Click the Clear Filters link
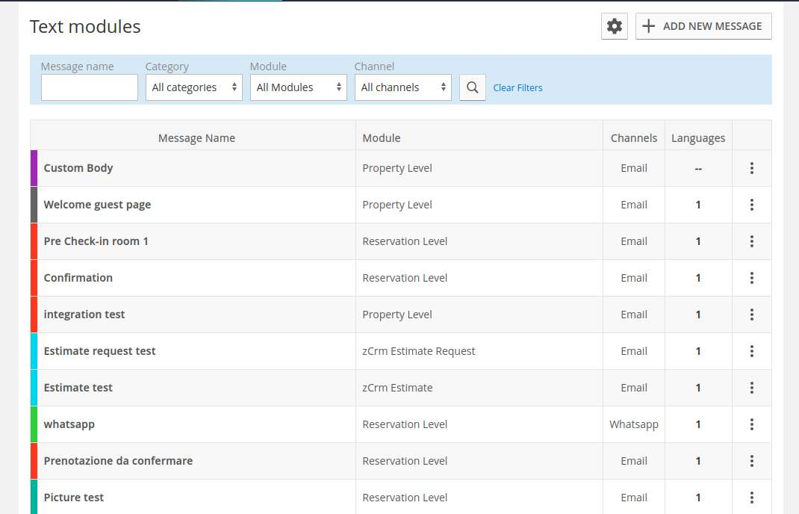 tap(517, 88)
